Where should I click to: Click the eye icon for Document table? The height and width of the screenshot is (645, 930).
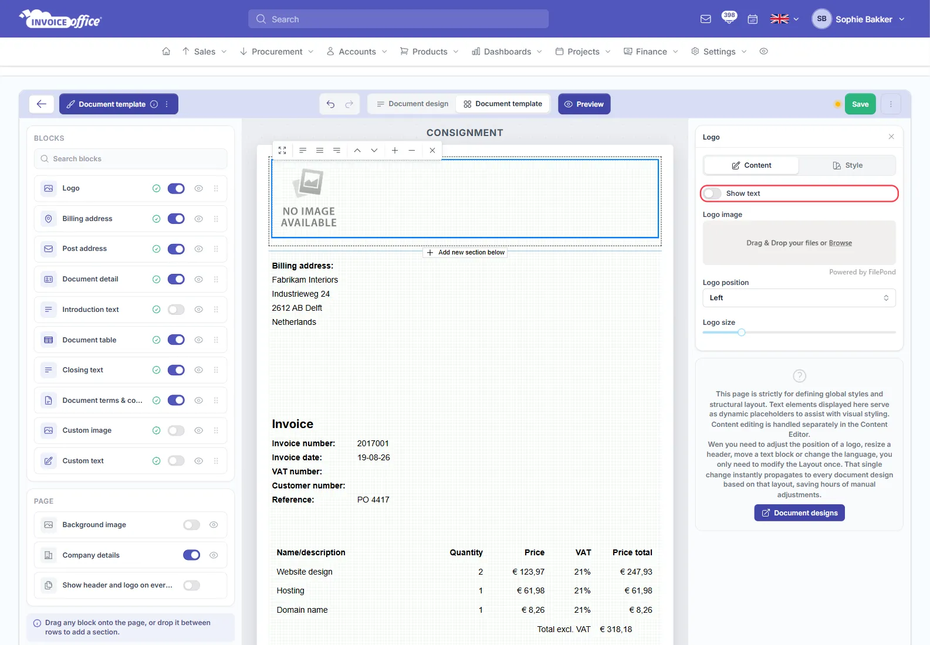[199, 340]
